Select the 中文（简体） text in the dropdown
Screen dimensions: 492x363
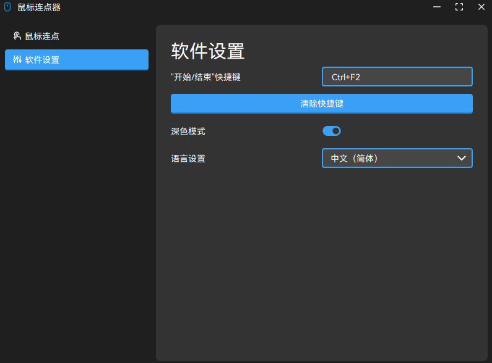point(354,159)
